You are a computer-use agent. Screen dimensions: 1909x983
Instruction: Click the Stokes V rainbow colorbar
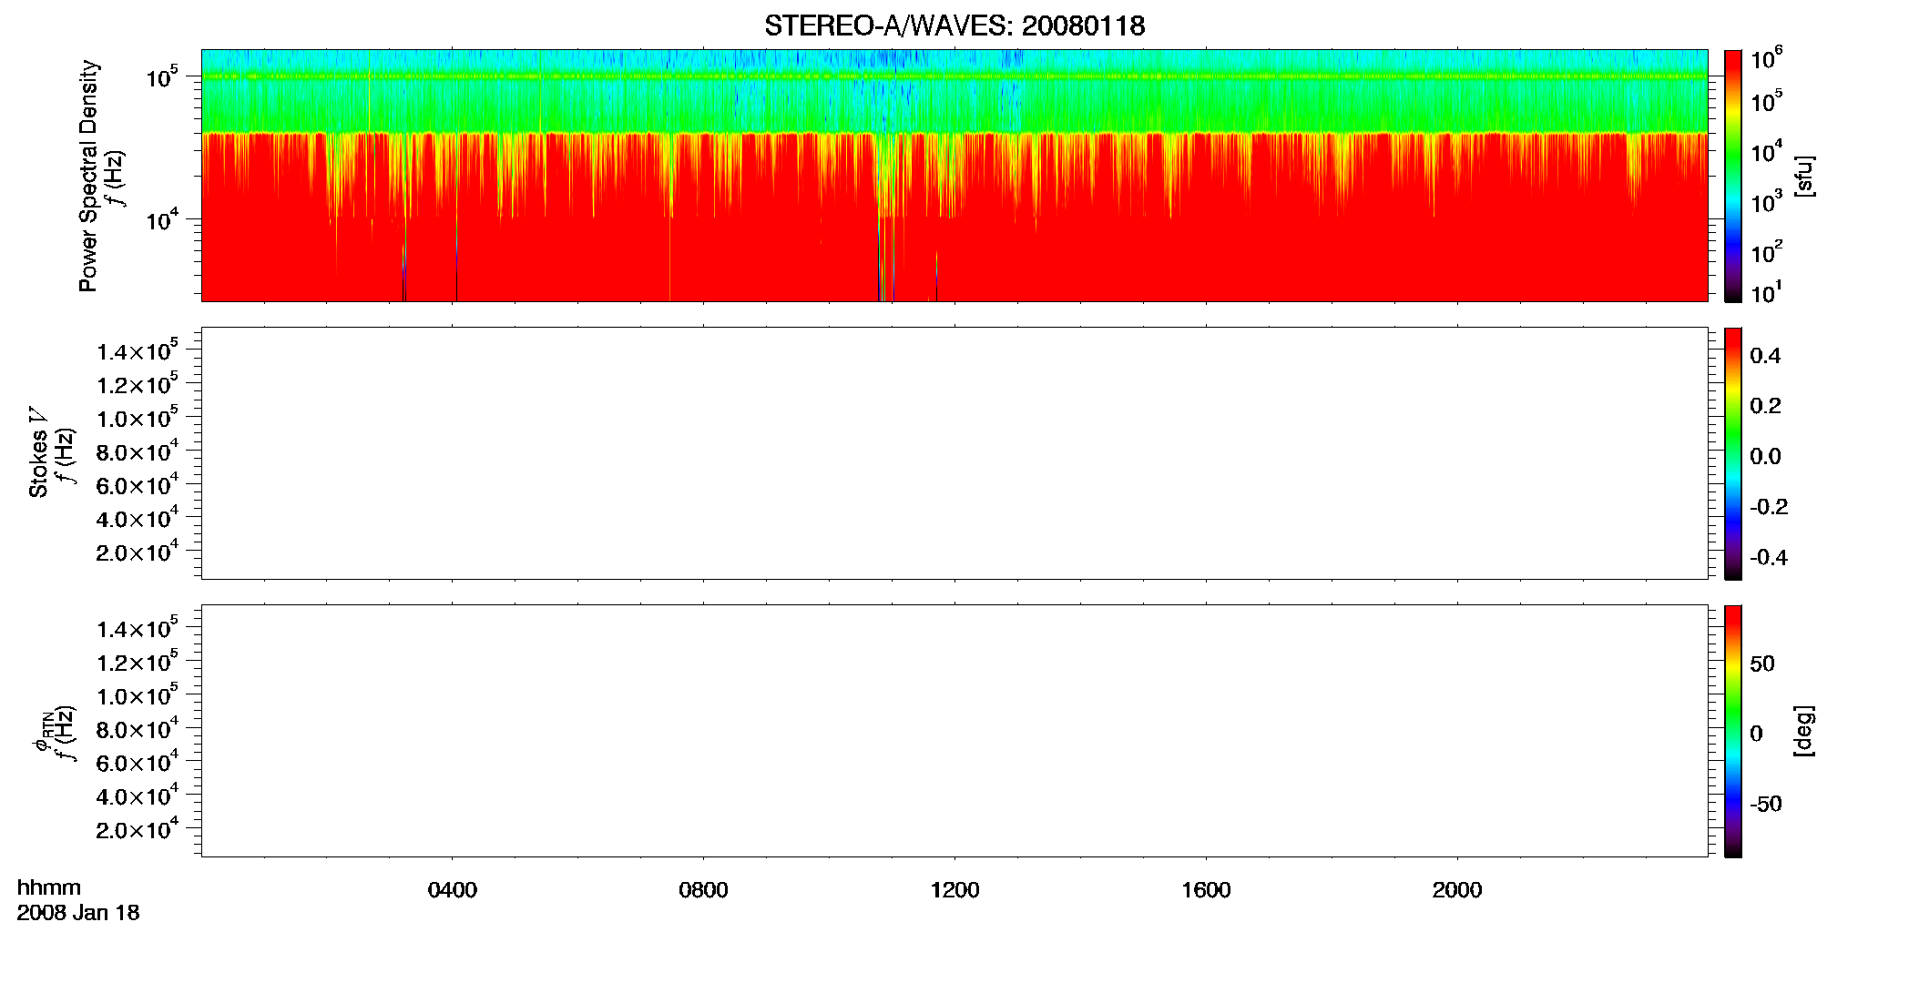point(1733,453)
